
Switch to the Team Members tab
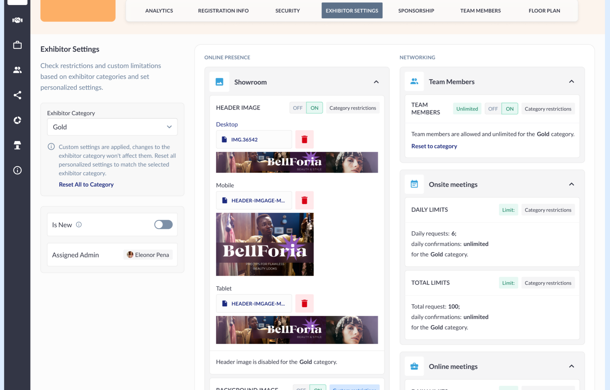481,11
